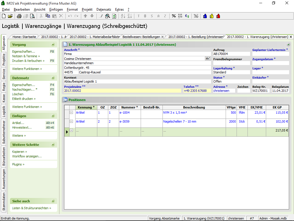Click the address lookup icon beside Cosima Christensen
294x221 pixels.
pos(208,58)
